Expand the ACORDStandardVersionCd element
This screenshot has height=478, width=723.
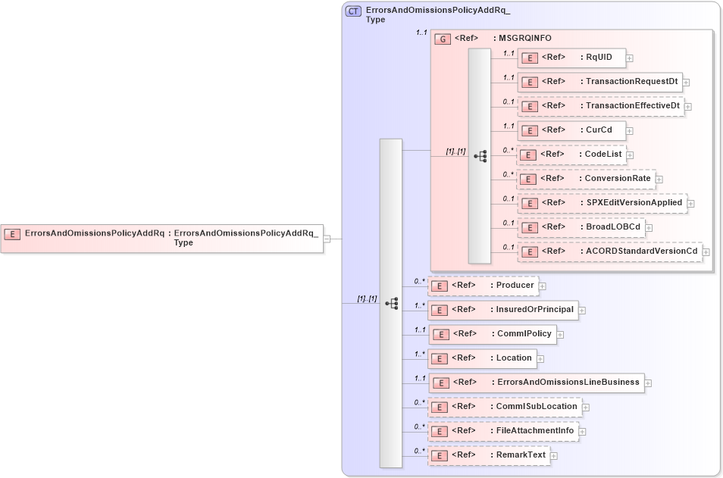tap(705, 251)
